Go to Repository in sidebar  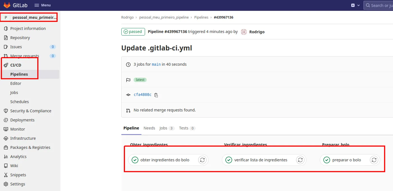pyautogui.click(x=20, y=38)
